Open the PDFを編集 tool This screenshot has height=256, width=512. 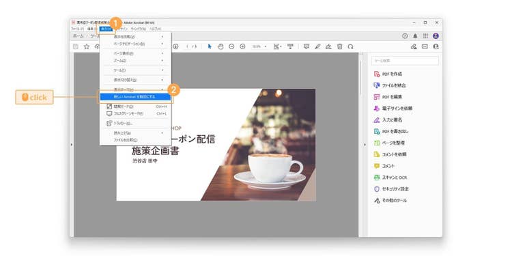[x=388, y=97]
